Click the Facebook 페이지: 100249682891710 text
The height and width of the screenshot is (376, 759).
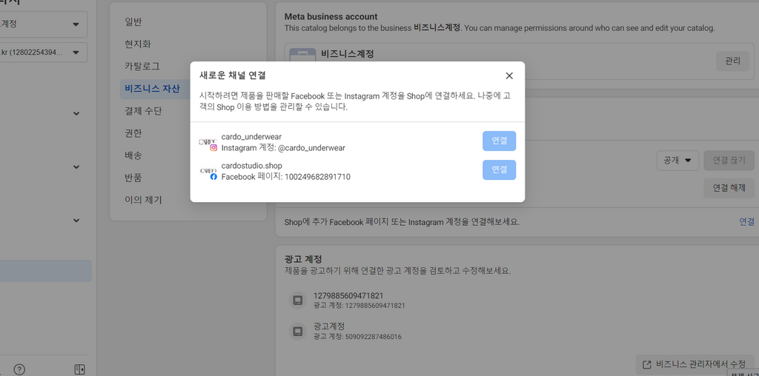285,177
